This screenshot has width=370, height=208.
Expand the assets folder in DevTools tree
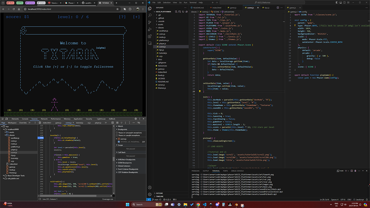click(12, 132)
